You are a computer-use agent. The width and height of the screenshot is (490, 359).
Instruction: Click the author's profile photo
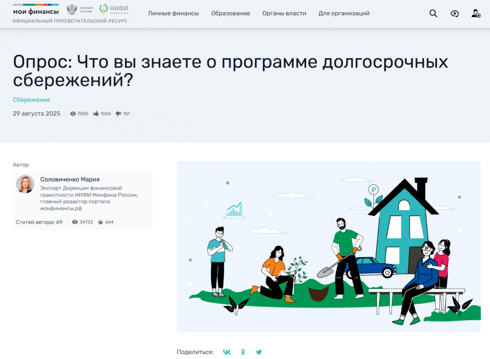[x=25, y=184]
